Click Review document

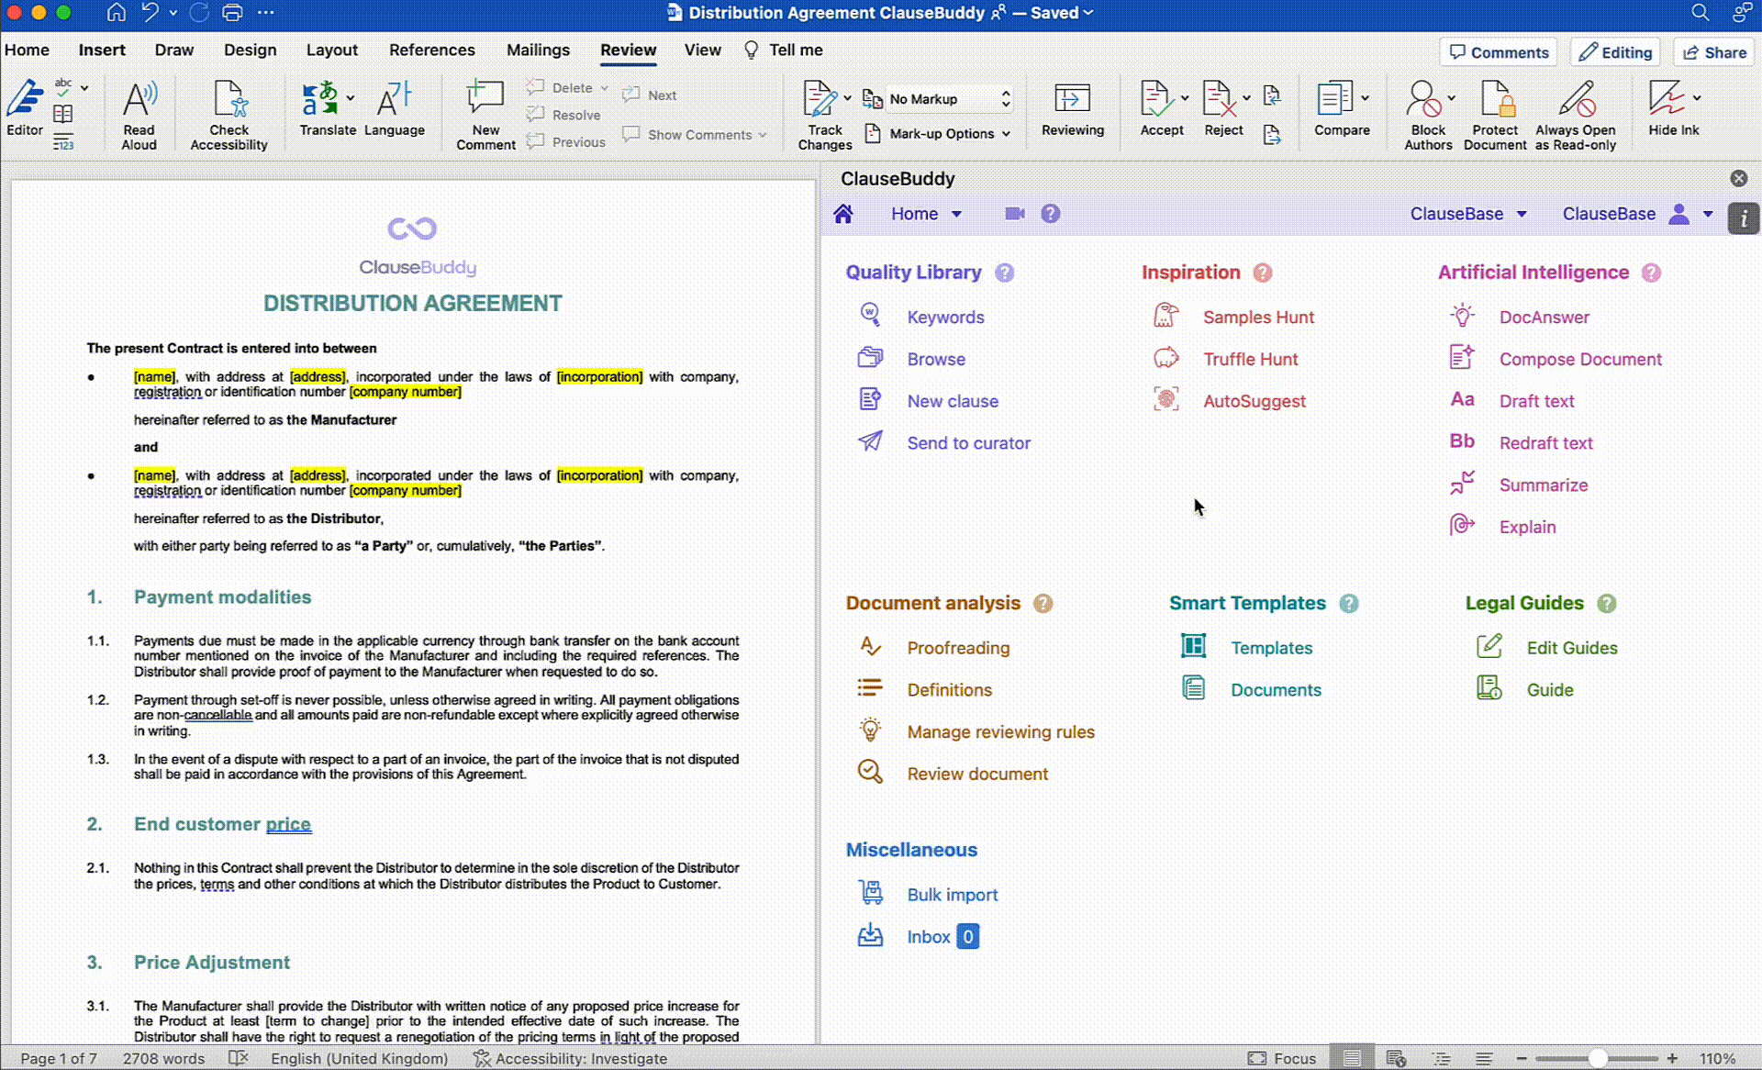[x=977, y=775]
